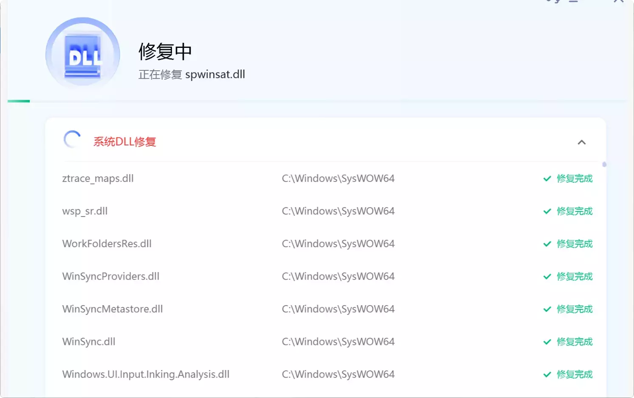Image resolution: width=634 pixels, height=398 pixels.
Task: Click the C:\Windows\SysWOW64 path for wsp_sr.dll
Action: [338, 211]
